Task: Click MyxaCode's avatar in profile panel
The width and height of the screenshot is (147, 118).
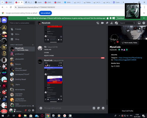Action: pyautogui.click(x=114, y=39)
